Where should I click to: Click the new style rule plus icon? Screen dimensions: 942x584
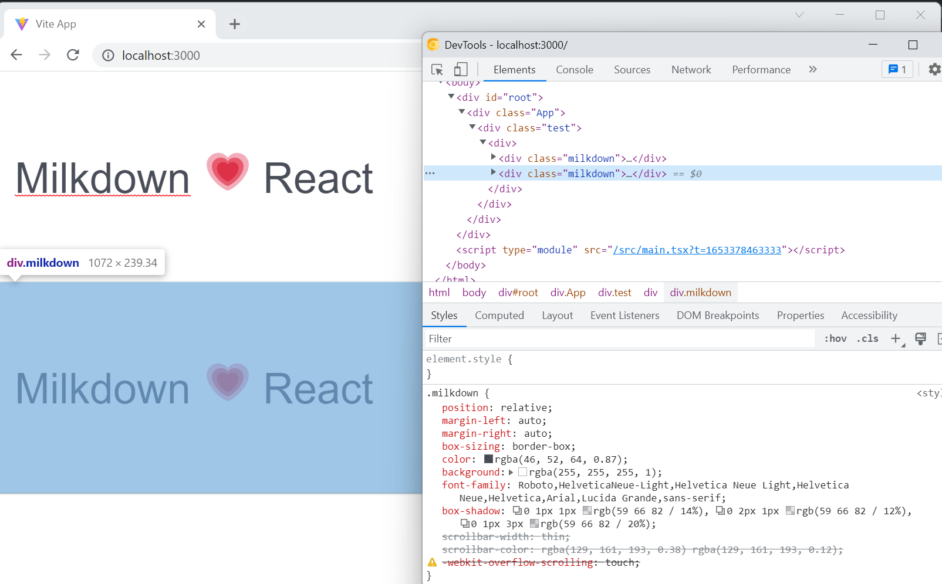click(x=895, y=338)
